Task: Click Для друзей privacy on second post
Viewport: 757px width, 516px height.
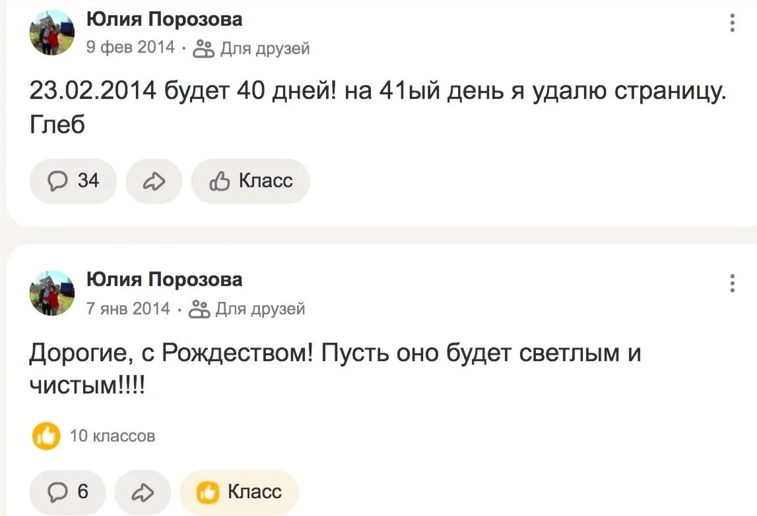Action: [x=247, y=308]
